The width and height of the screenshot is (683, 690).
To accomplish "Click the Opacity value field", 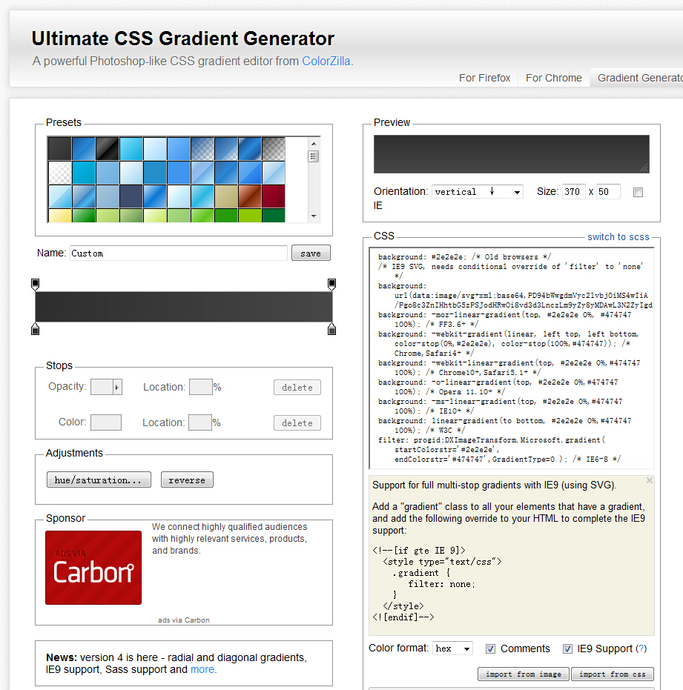I will click(x=102, y=387).
